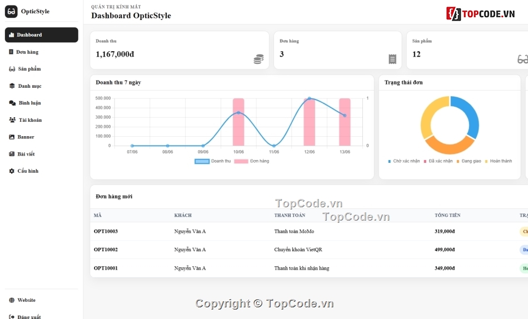Navigate to Bình luận section
This screenshot has width=528, height=319.
point(42,103)
